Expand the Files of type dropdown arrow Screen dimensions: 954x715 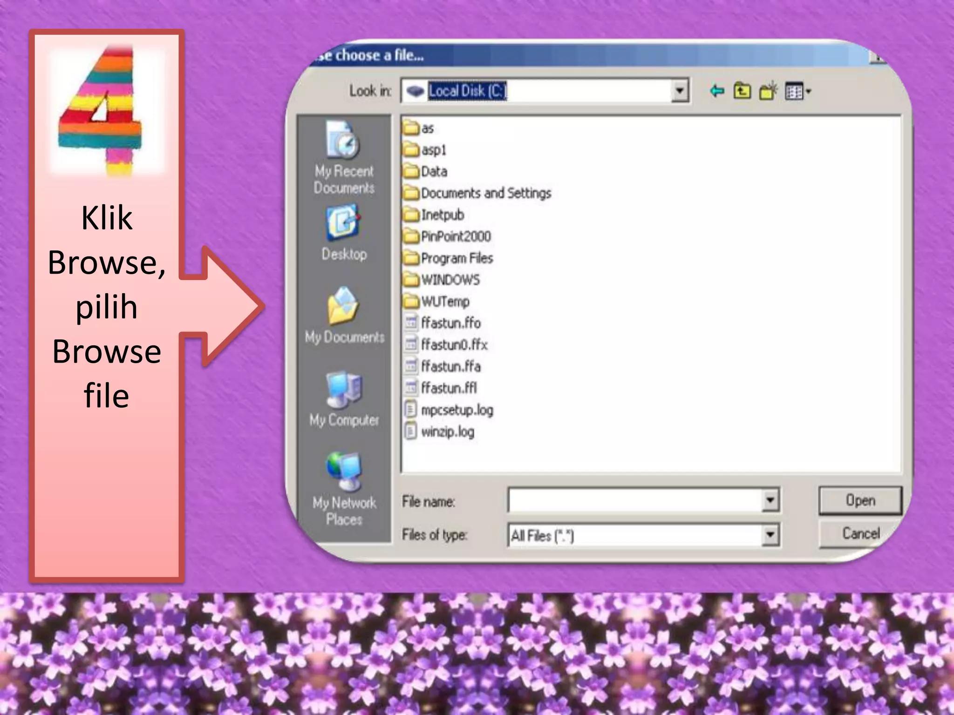pyautogui.click(x=770, y=535)
